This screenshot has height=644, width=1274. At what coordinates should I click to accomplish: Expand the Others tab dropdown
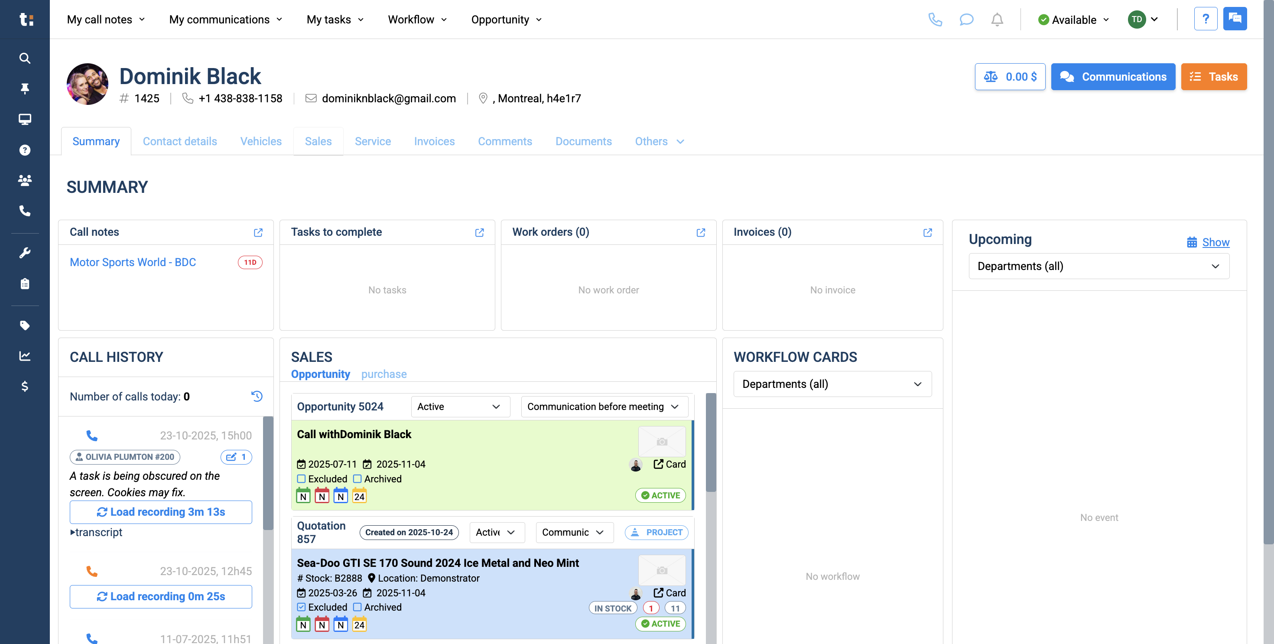click(680, 141)
